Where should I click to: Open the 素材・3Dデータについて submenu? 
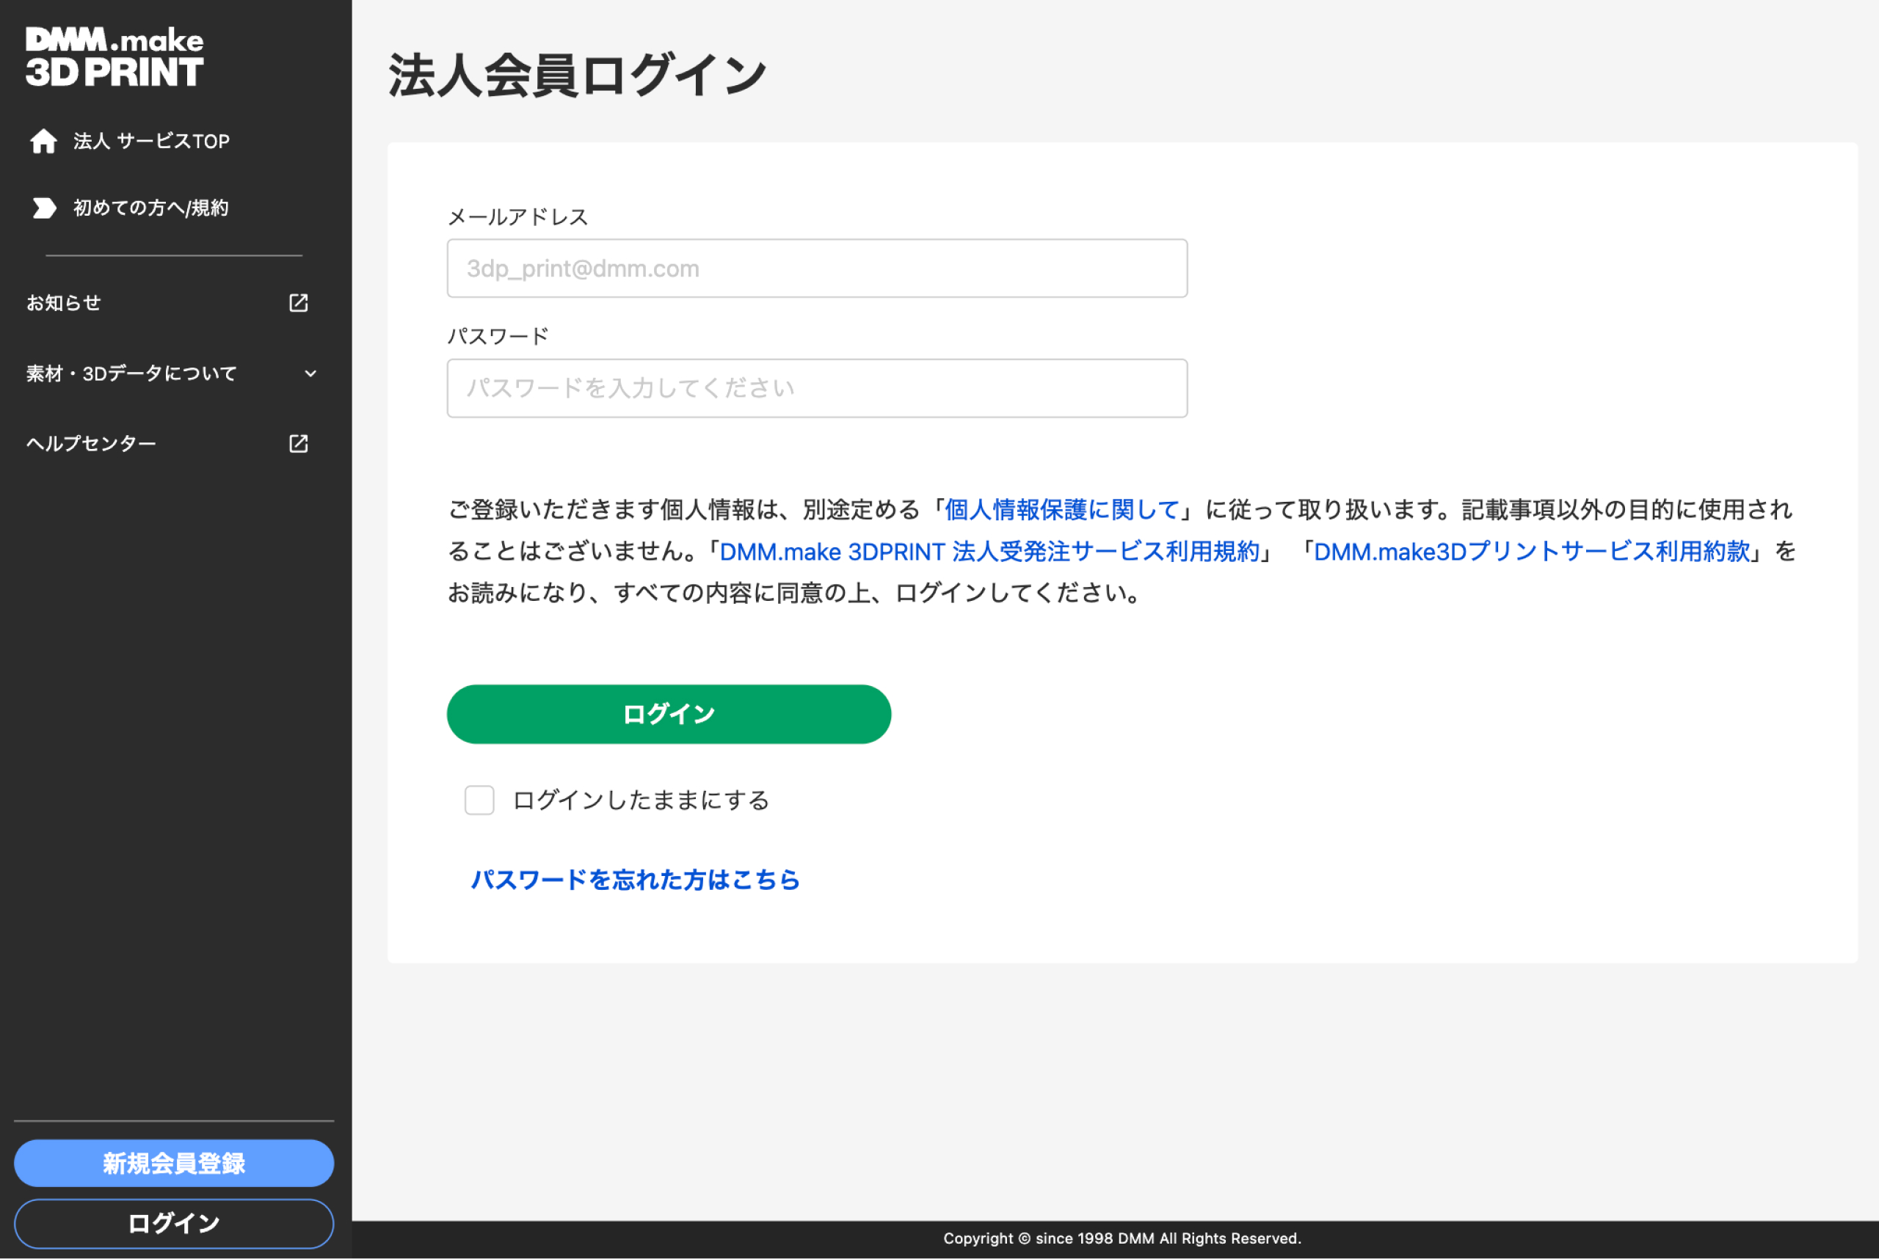pyautogui.click(x=131, y=373)
